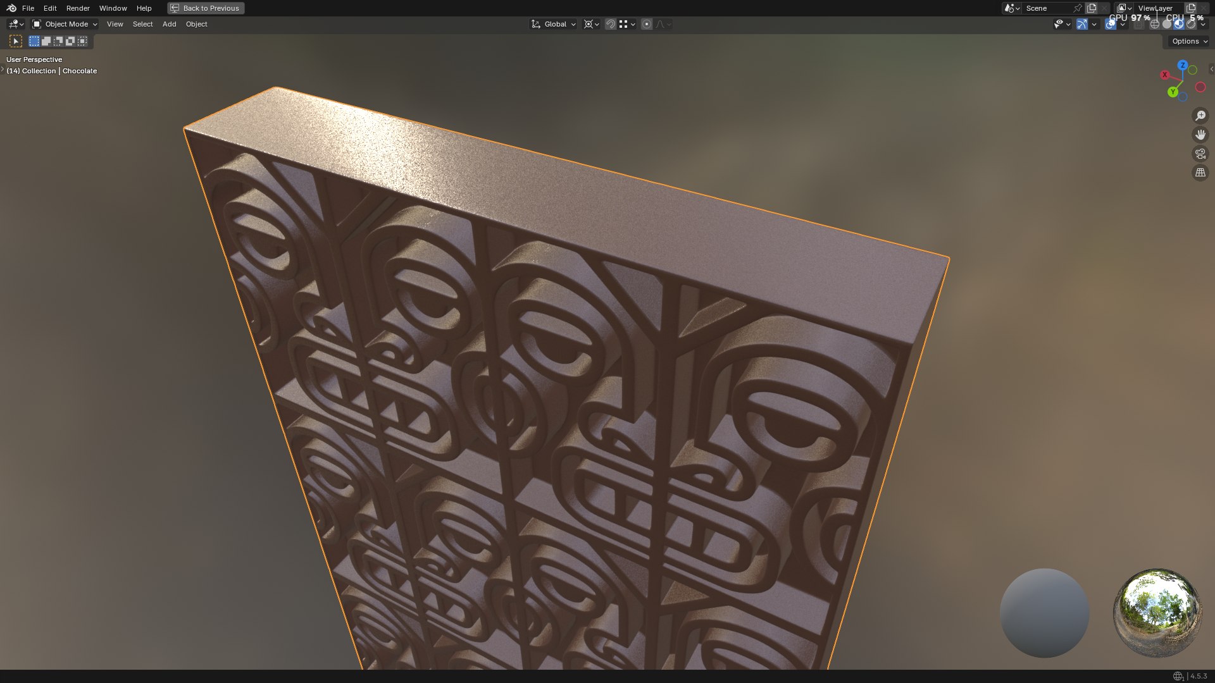The height and width of the screenshot is (683, 1215).
Task: Click the blue Z axis gizmo
Action: [1182, 65]
